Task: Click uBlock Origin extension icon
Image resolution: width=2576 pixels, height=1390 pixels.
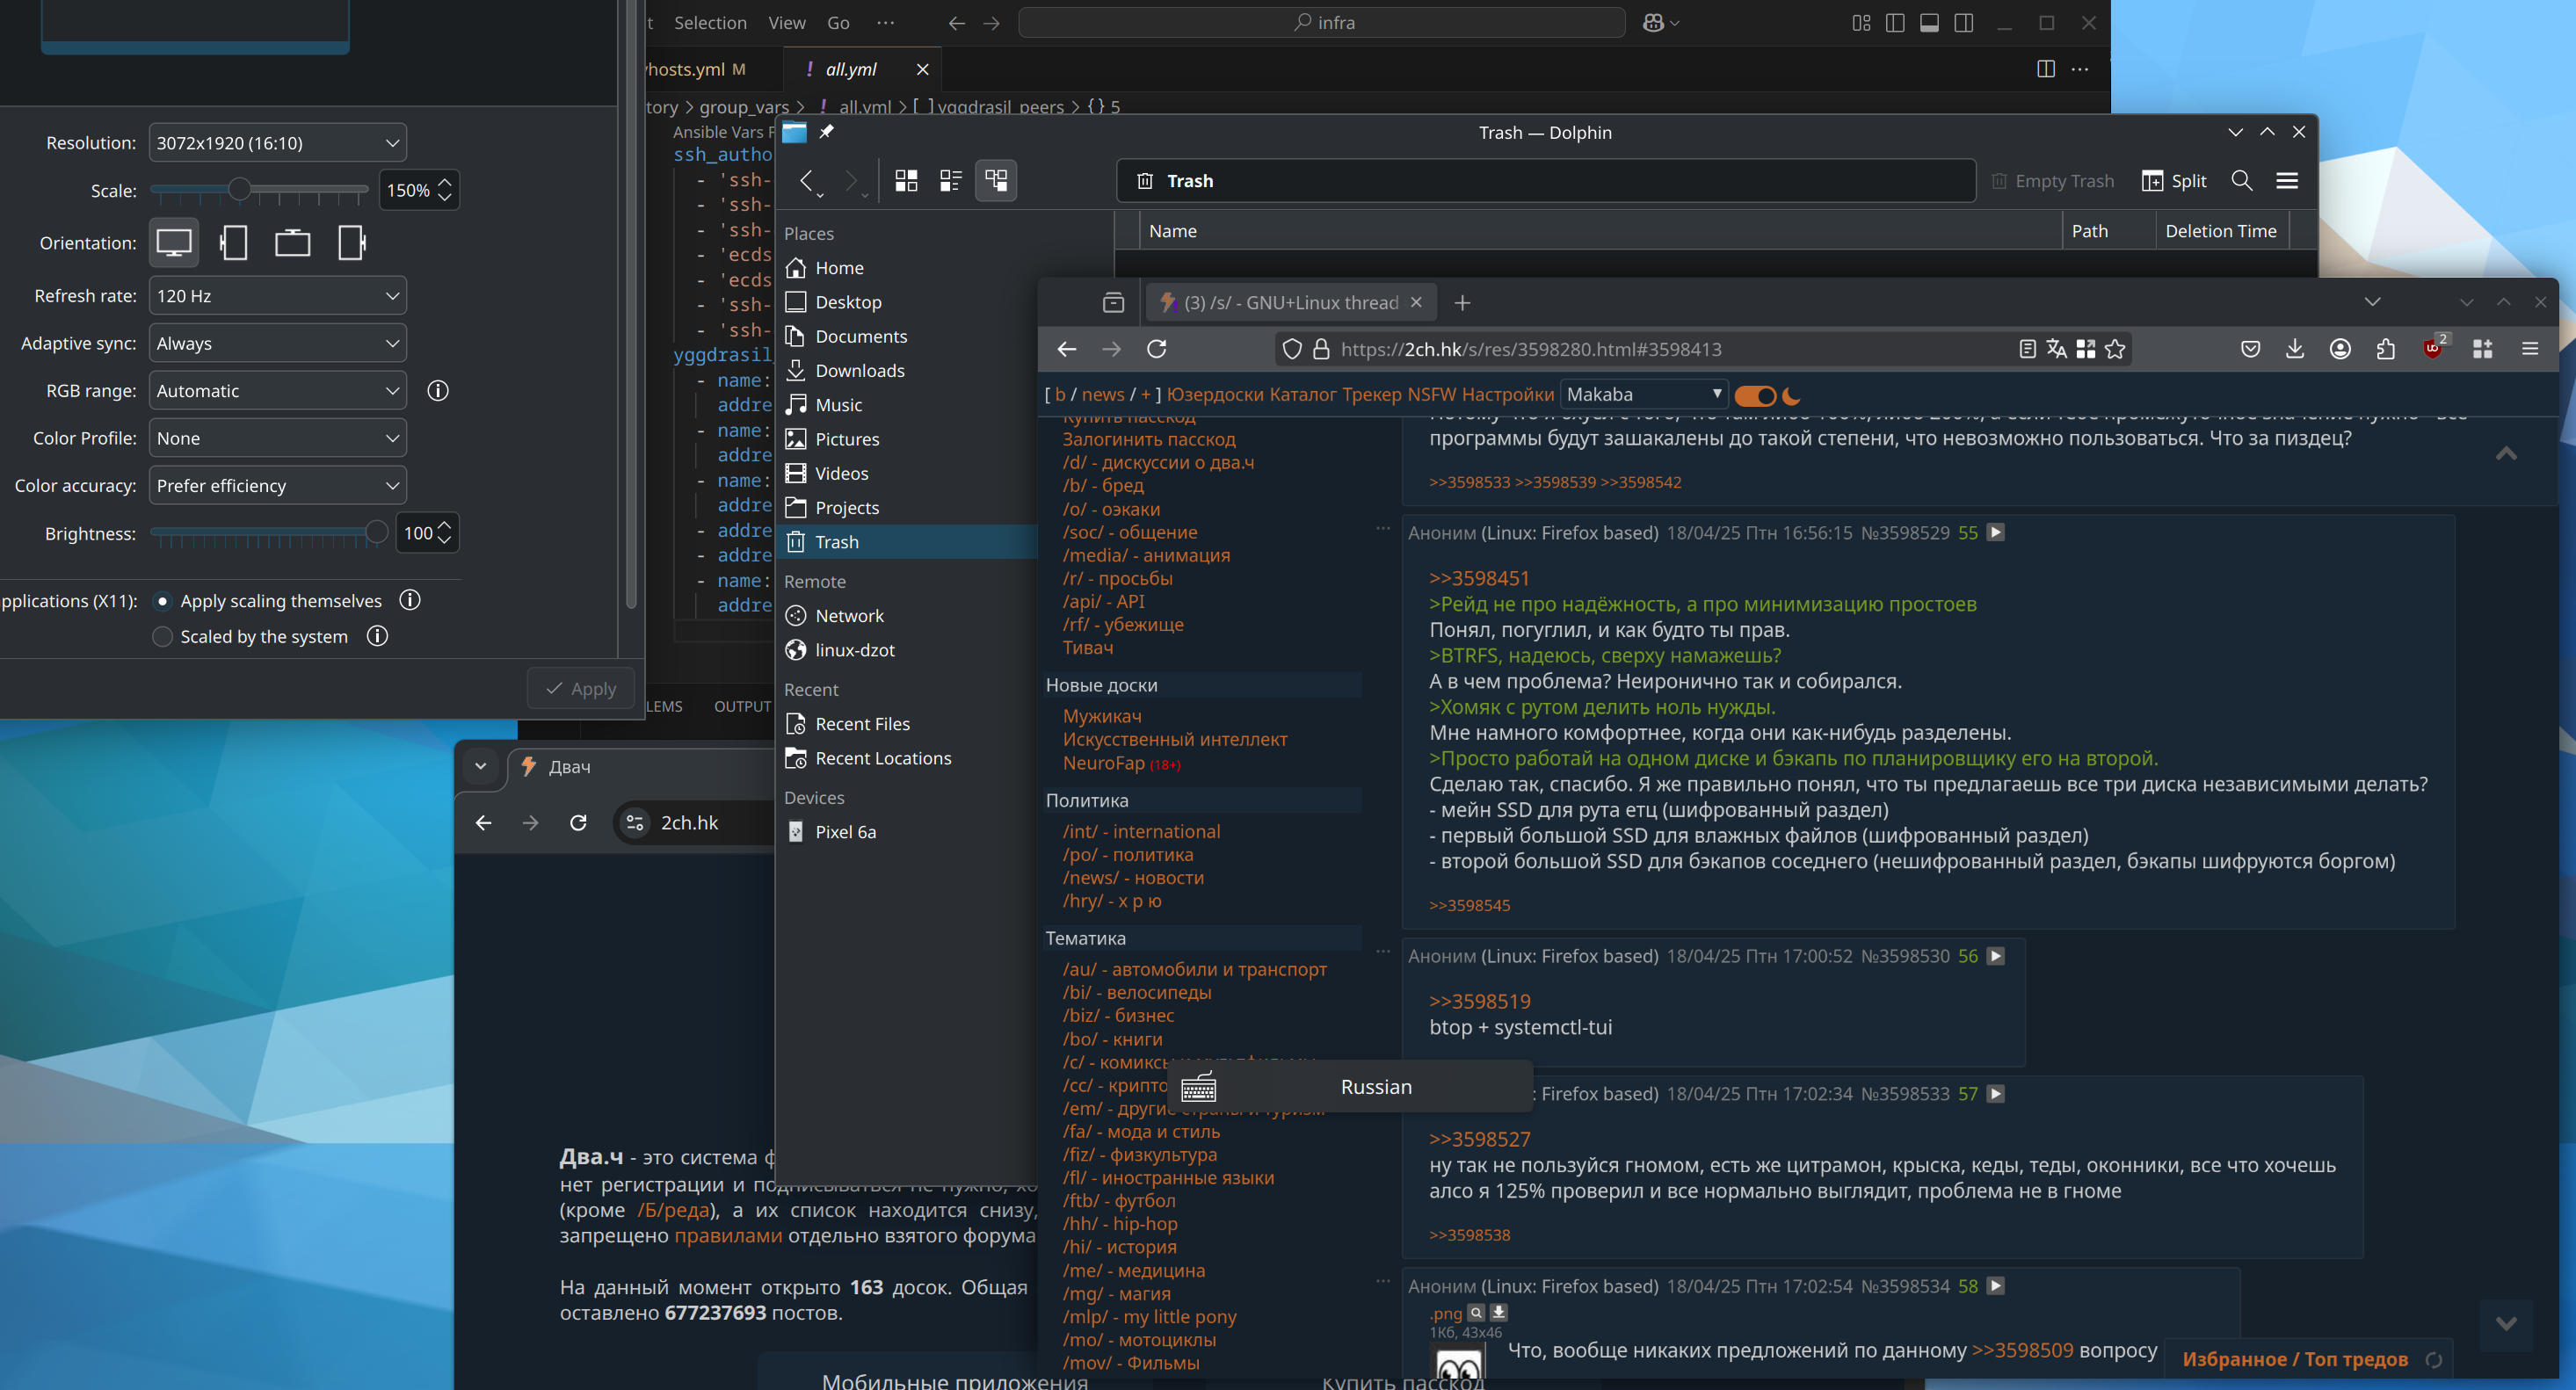Action: 2433,349
